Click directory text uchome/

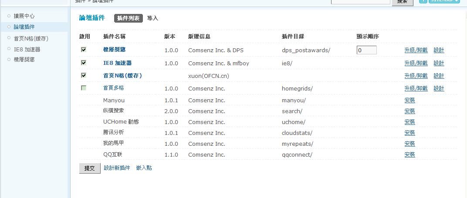coord(293,122)
